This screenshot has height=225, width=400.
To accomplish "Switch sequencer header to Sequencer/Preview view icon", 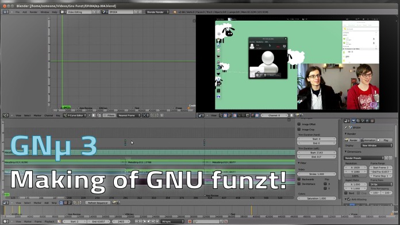I will click(70, 203).
